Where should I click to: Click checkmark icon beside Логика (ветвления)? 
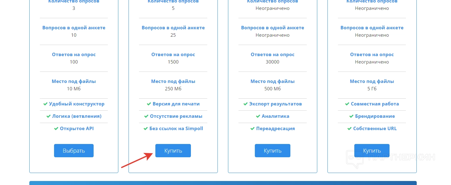[48, 117]
